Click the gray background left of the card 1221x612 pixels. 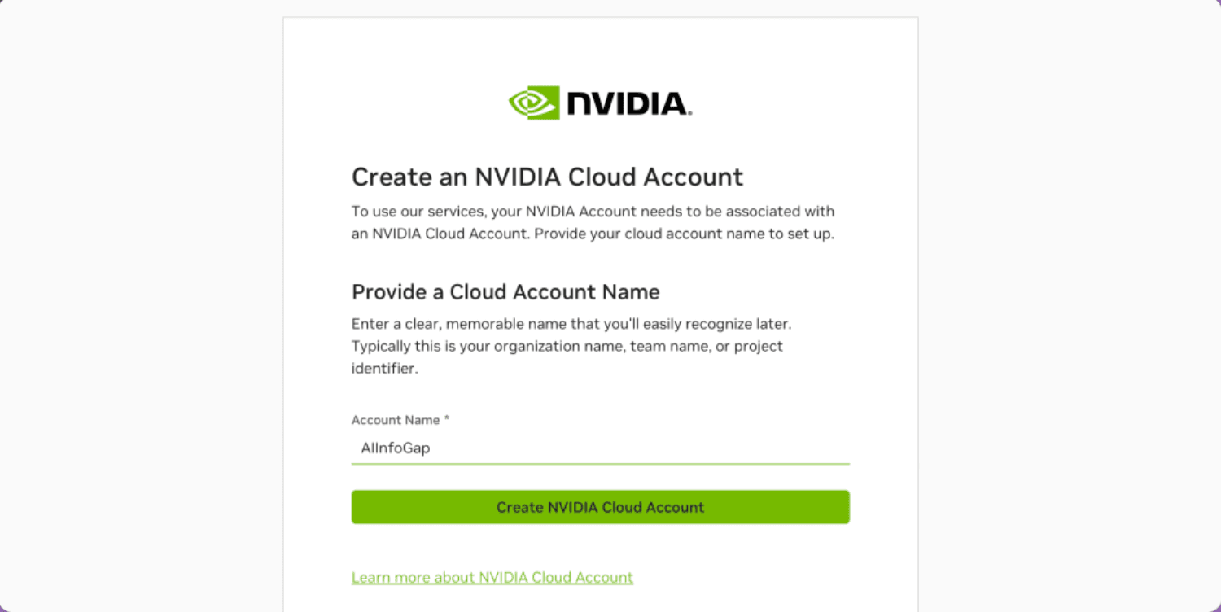coord(142,309)
